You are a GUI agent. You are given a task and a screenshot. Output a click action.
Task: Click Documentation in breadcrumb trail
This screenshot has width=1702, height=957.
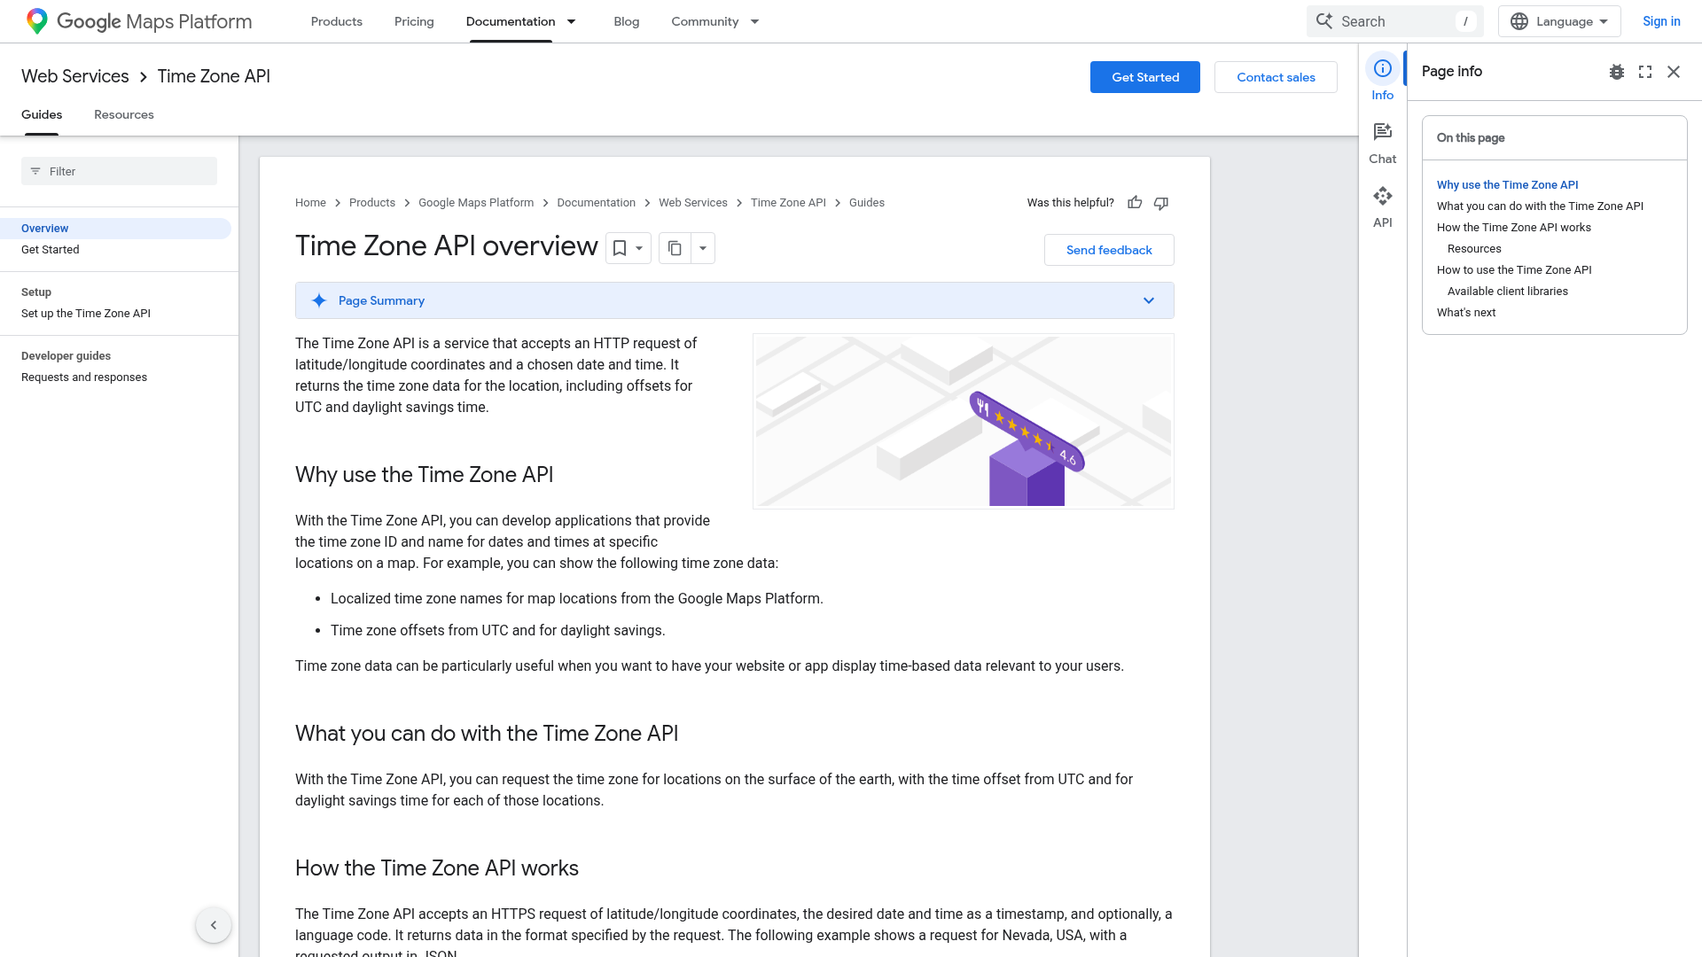[597, 203]
